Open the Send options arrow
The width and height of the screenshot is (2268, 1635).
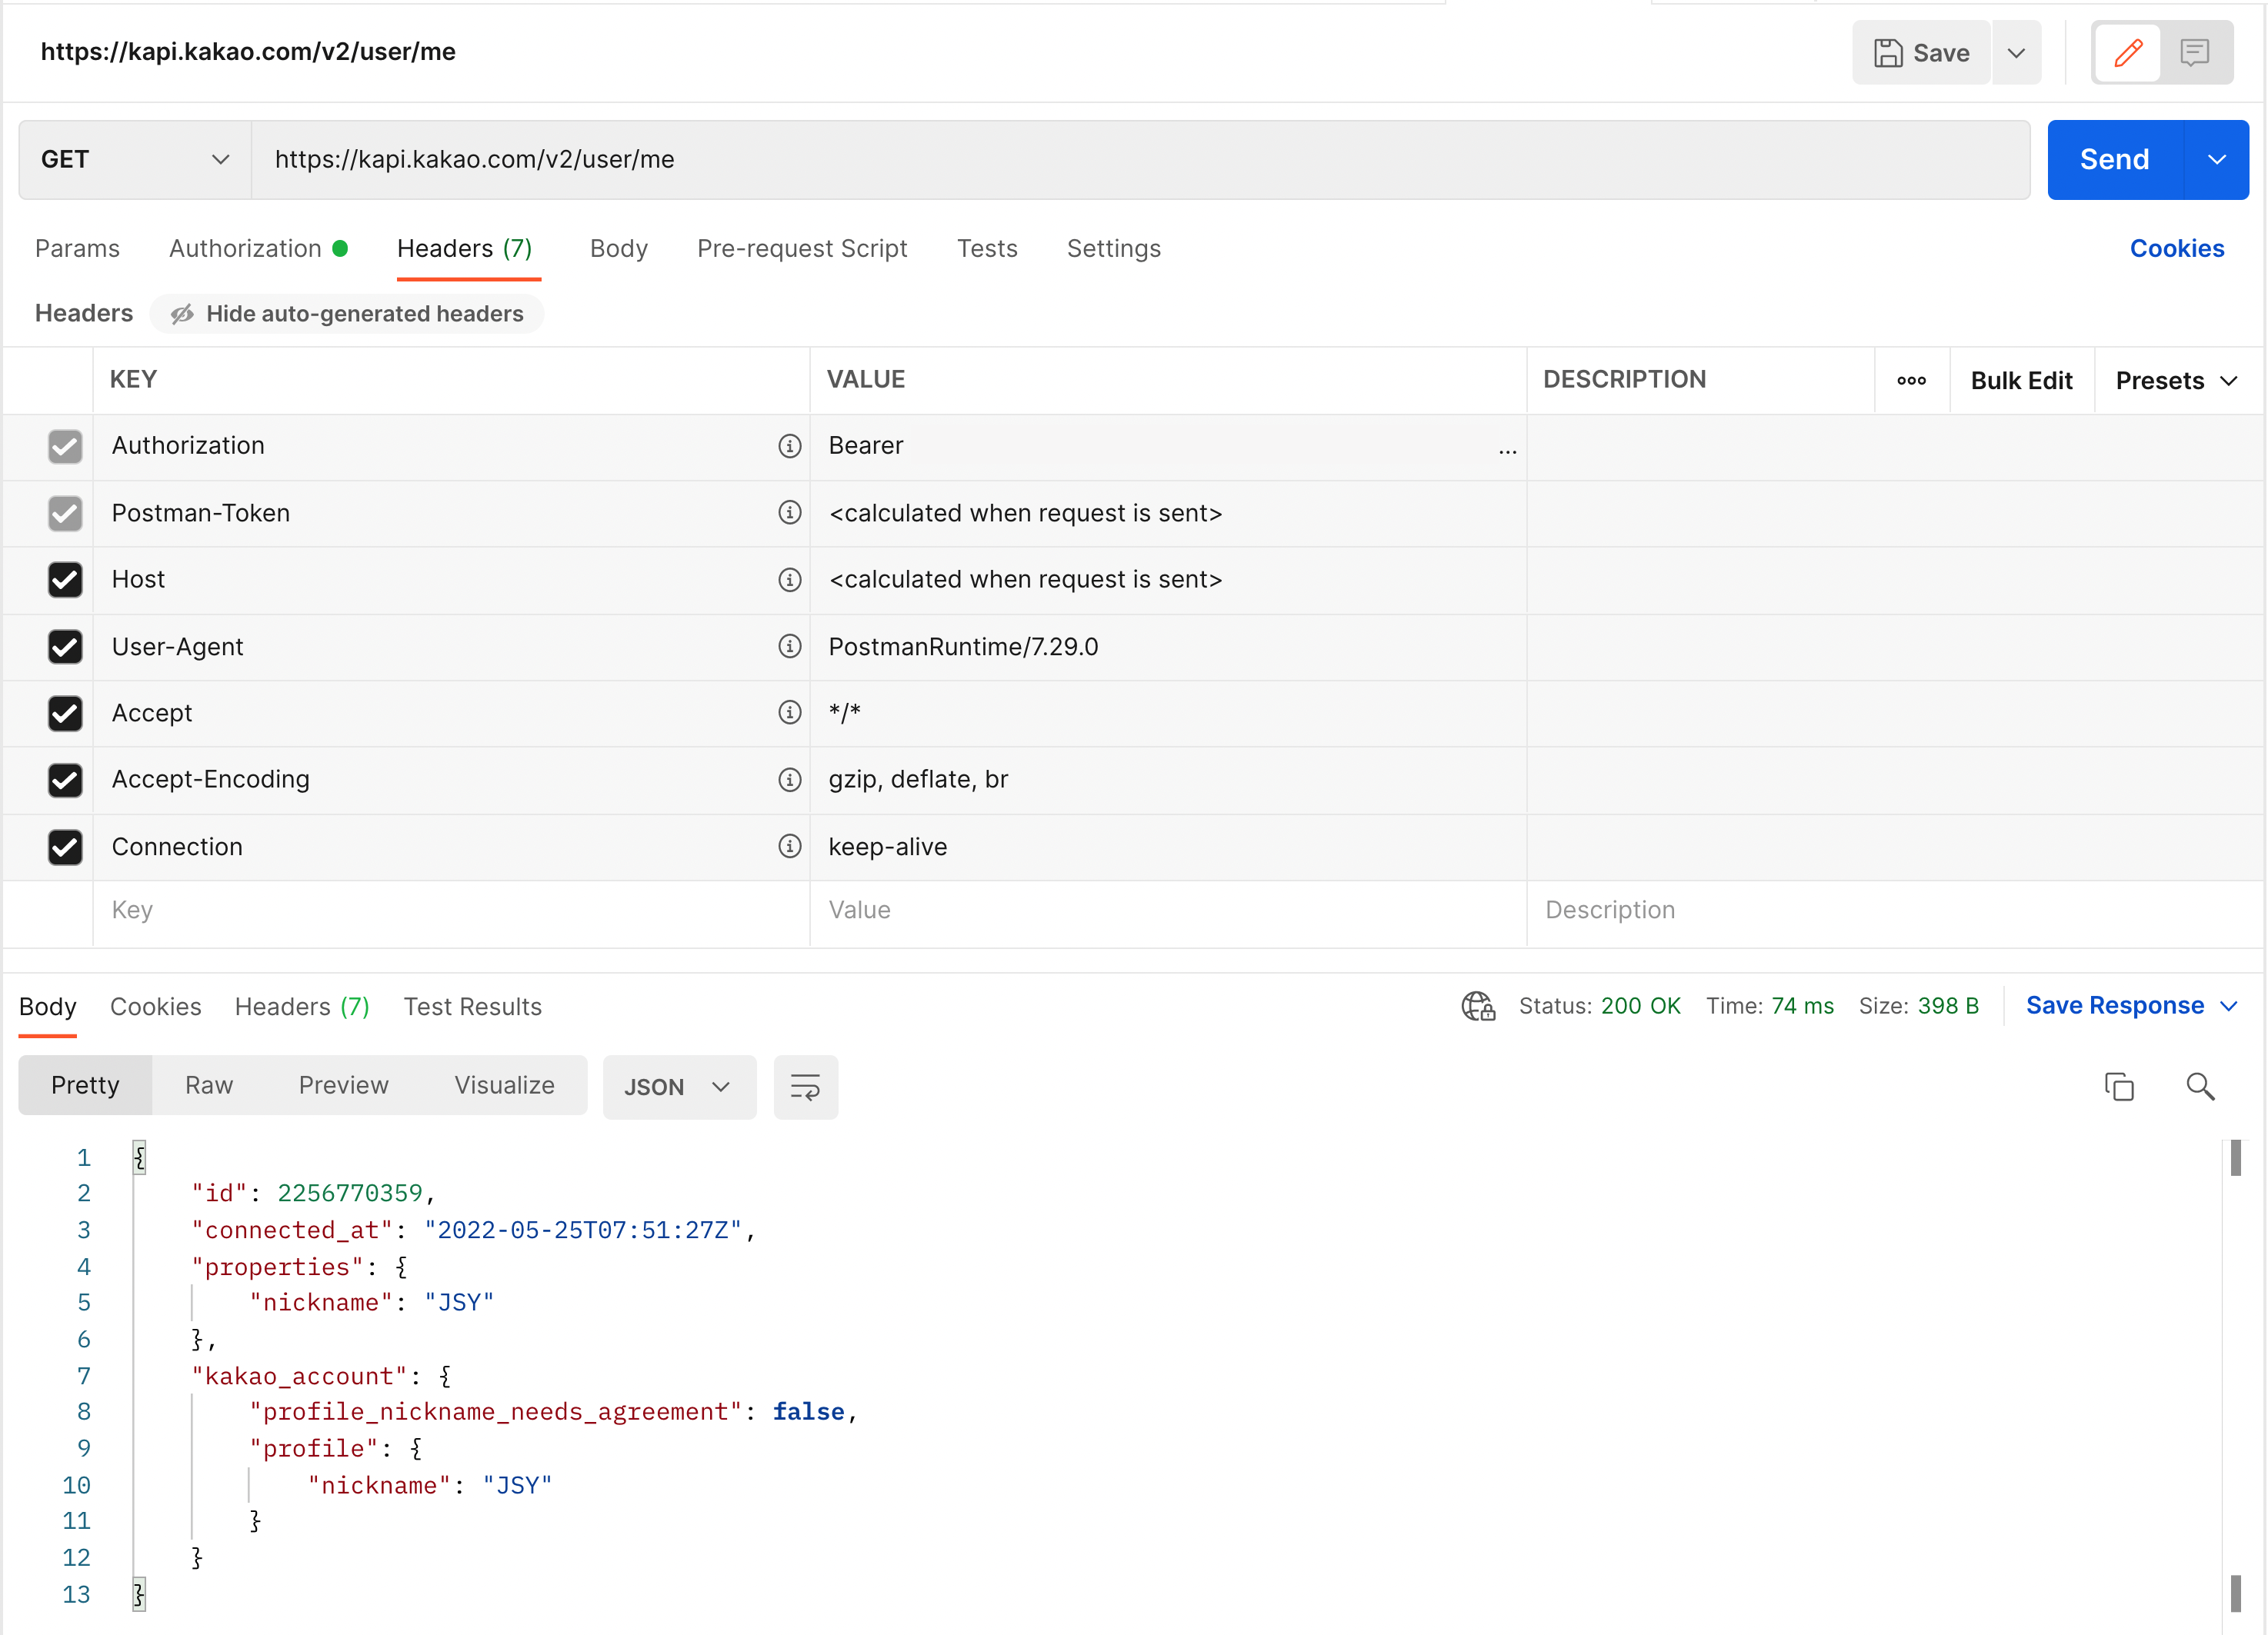click(2216, 160)
